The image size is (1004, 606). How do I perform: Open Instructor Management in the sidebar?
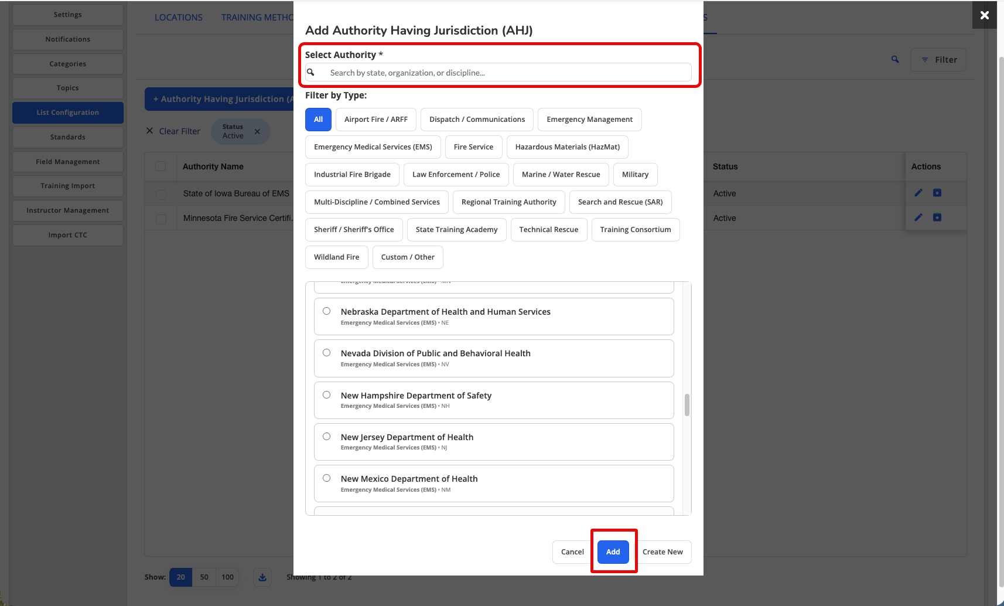click(x=68, y=210)
